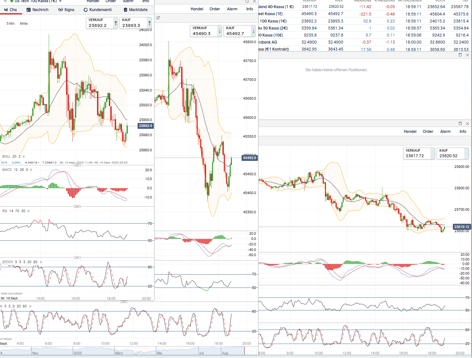Close the RSI 14 70 30 indicator
Viewport: 472px width, 358px height.
(x=28, y=211)
